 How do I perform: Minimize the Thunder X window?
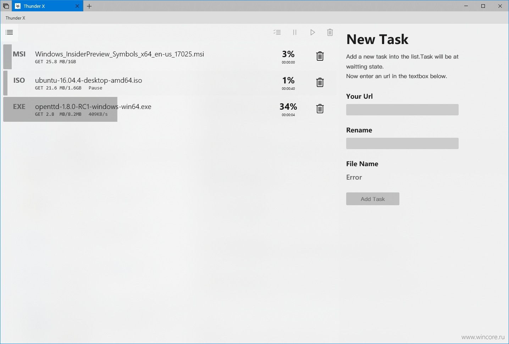tap(466, 6)
